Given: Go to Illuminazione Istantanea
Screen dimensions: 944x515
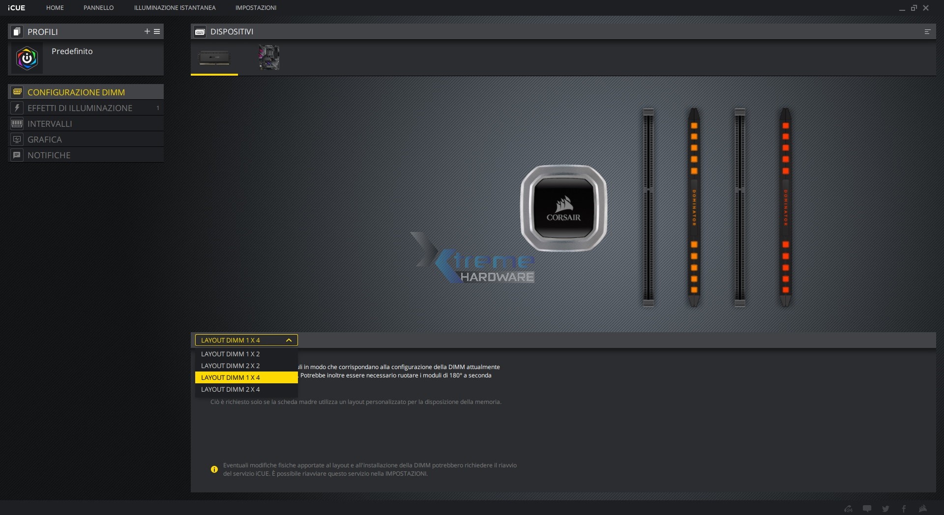Looking at the screenshot, I should [x=175, y=8].
